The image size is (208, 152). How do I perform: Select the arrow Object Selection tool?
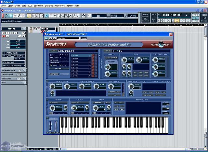click(x=47, y=16)
